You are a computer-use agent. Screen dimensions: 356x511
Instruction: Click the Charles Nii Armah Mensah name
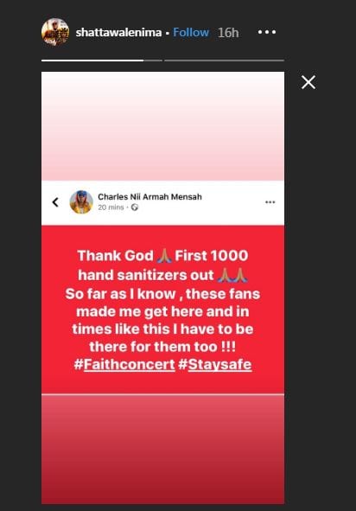(x=149, y=197)
